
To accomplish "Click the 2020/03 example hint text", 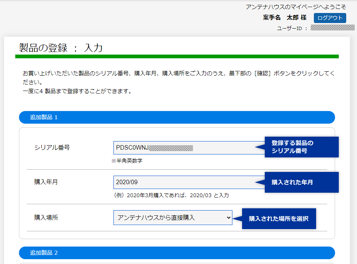I will (x=172, y=195).
